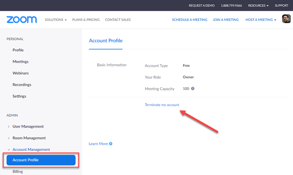The height and width of the screenshot is (175, 293).
Task: Open Billing in the sidebar
Action: pyautogui.click(x=18, y=172)
